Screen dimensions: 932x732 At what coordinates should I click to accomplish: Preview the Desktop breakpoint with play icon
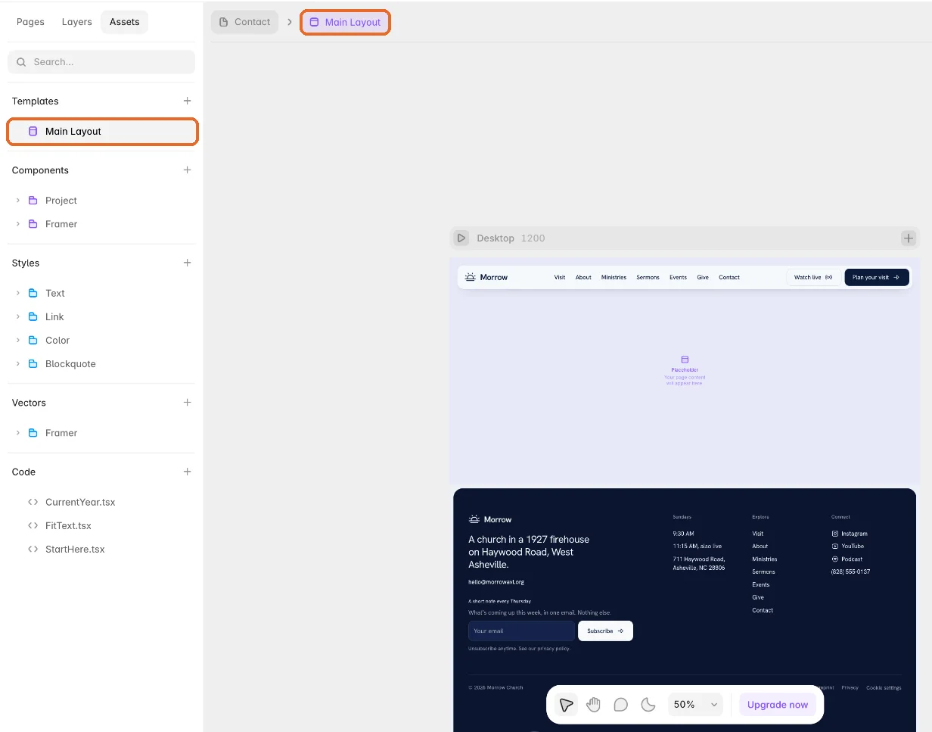(461, 238)
